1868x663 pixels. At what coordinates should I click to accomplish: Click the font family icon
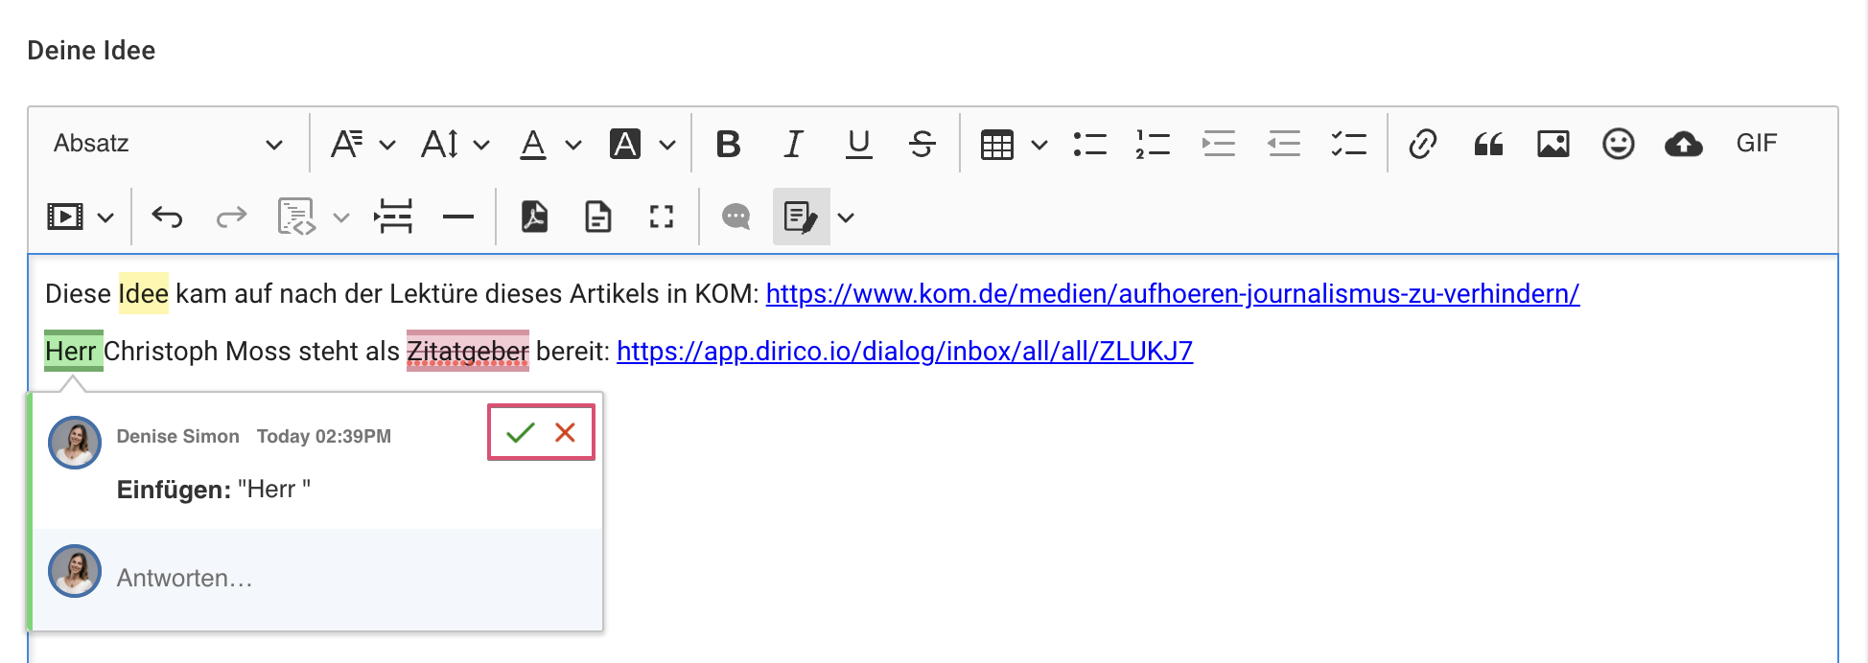point(346,144)
